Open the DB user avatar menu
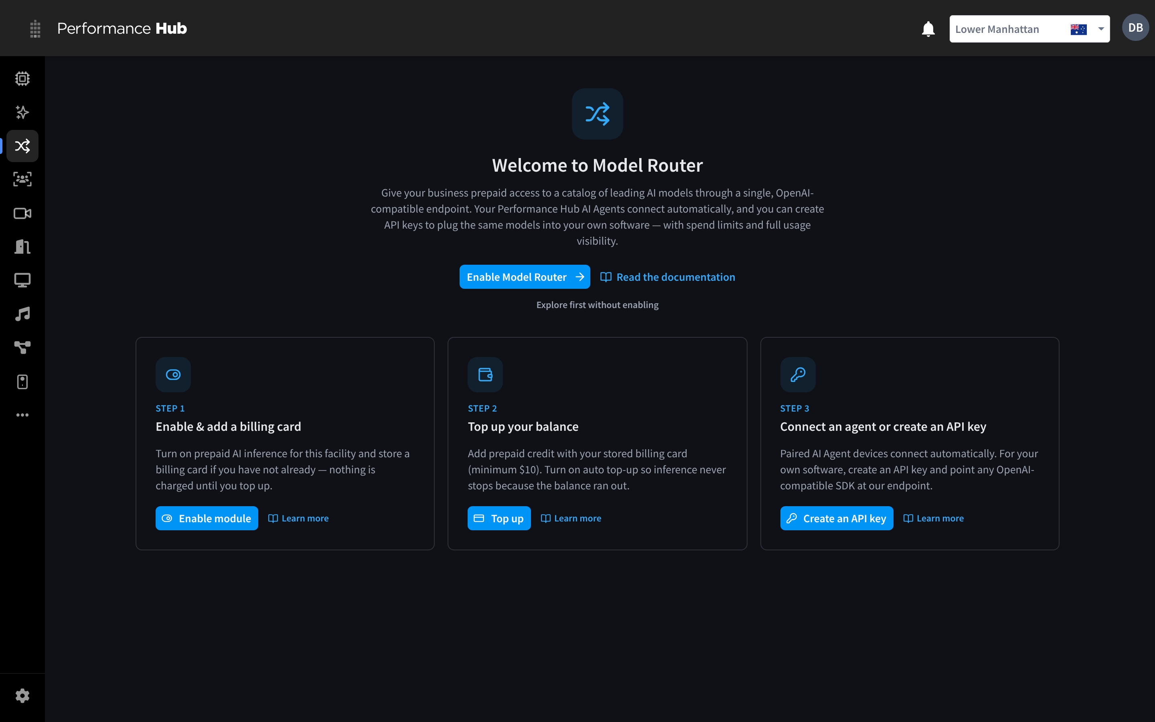 (x=1135, y=28)
